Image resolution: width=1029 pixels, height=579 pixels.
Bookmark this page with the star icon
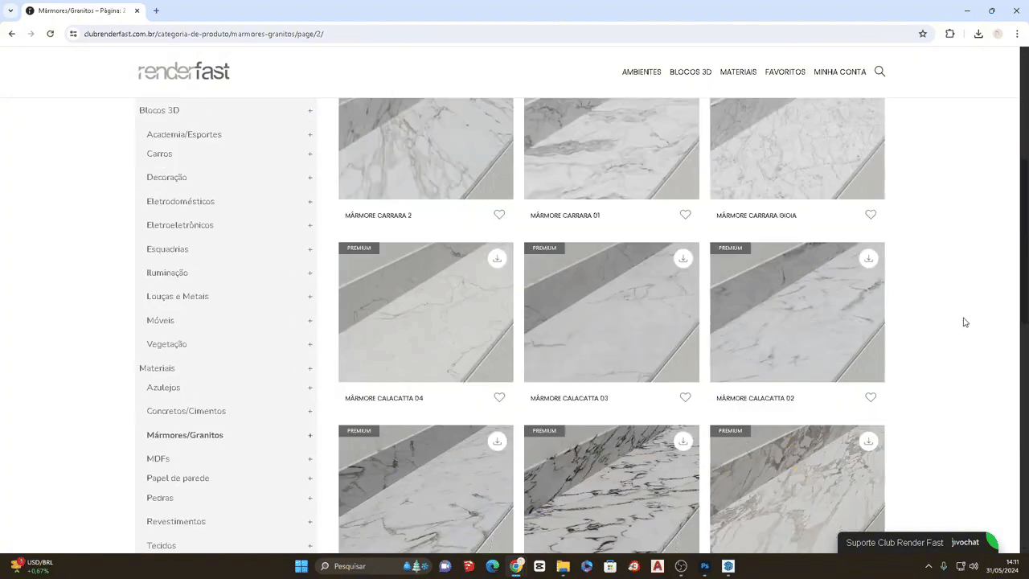(923, 34)
